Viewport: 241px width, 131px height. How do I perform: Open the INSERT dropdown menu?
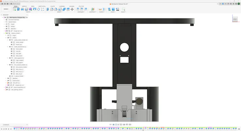[113, 12]
